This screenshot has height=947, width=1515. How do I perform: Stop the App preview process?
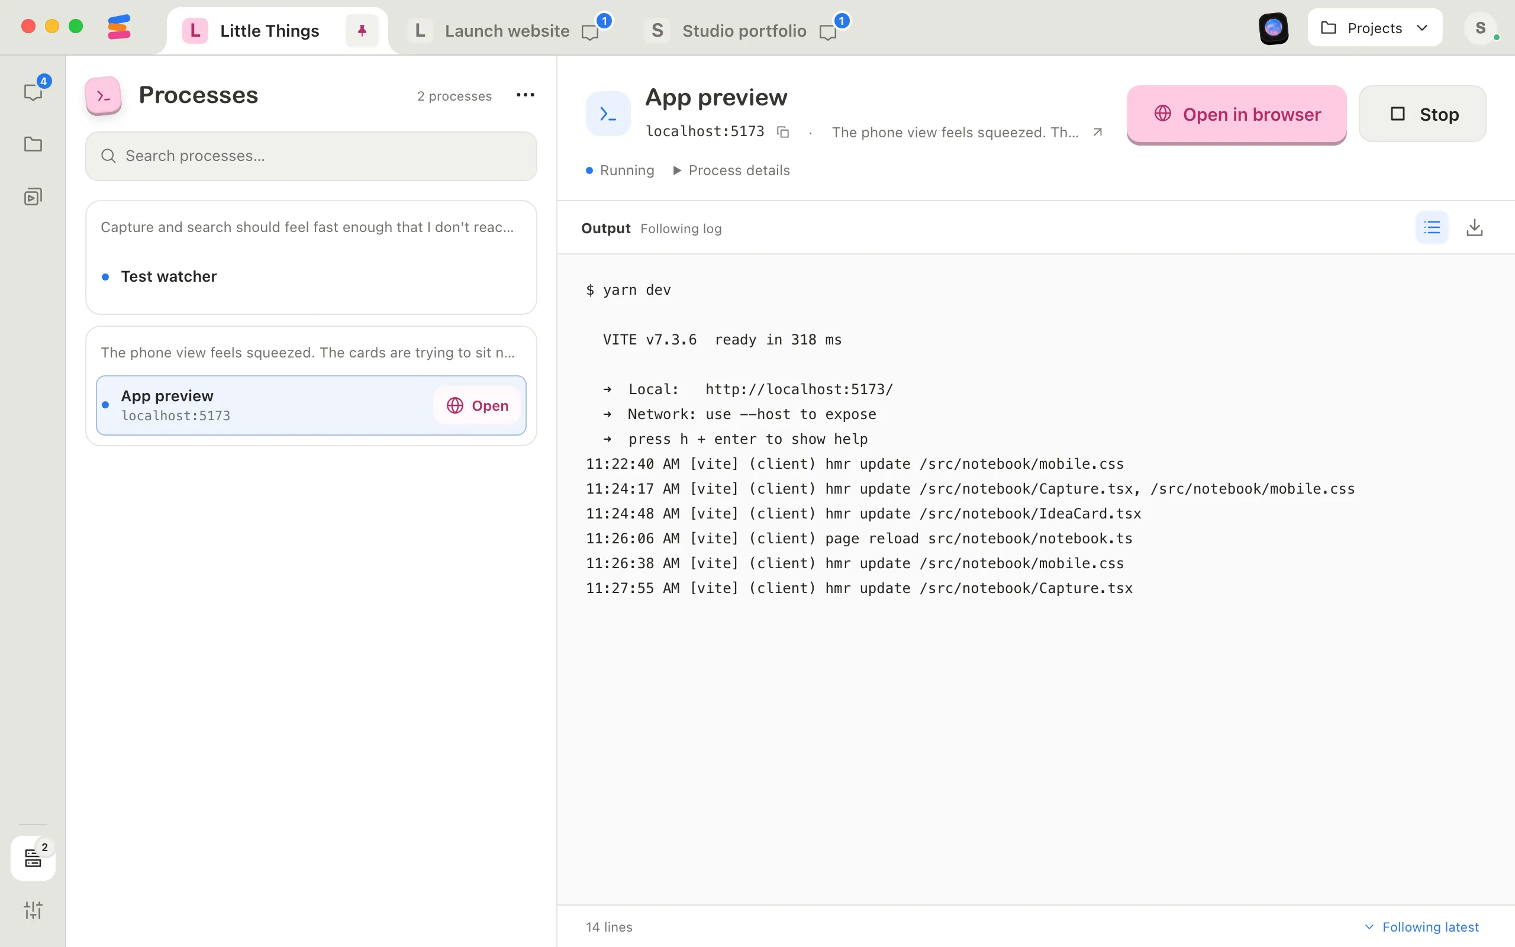pyautogui.click(x=1422, y=114)
